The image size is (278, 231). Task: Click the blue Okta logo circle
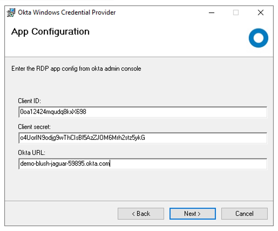point(258,38)
